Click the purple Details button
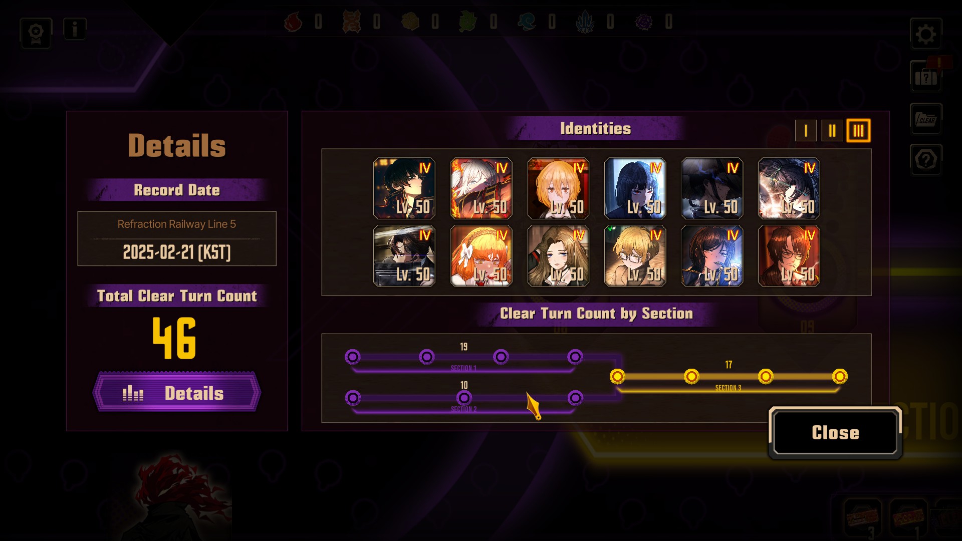 [177, 393]
